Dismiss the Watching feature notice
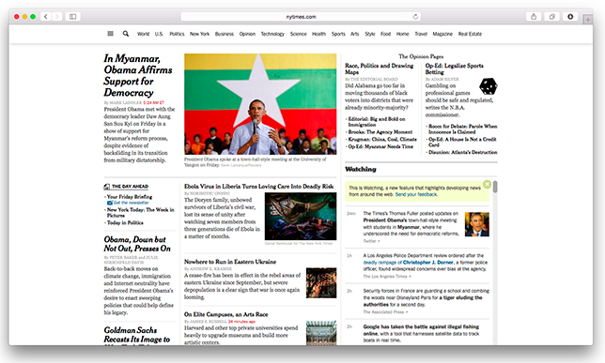 (x=487, y=184)
